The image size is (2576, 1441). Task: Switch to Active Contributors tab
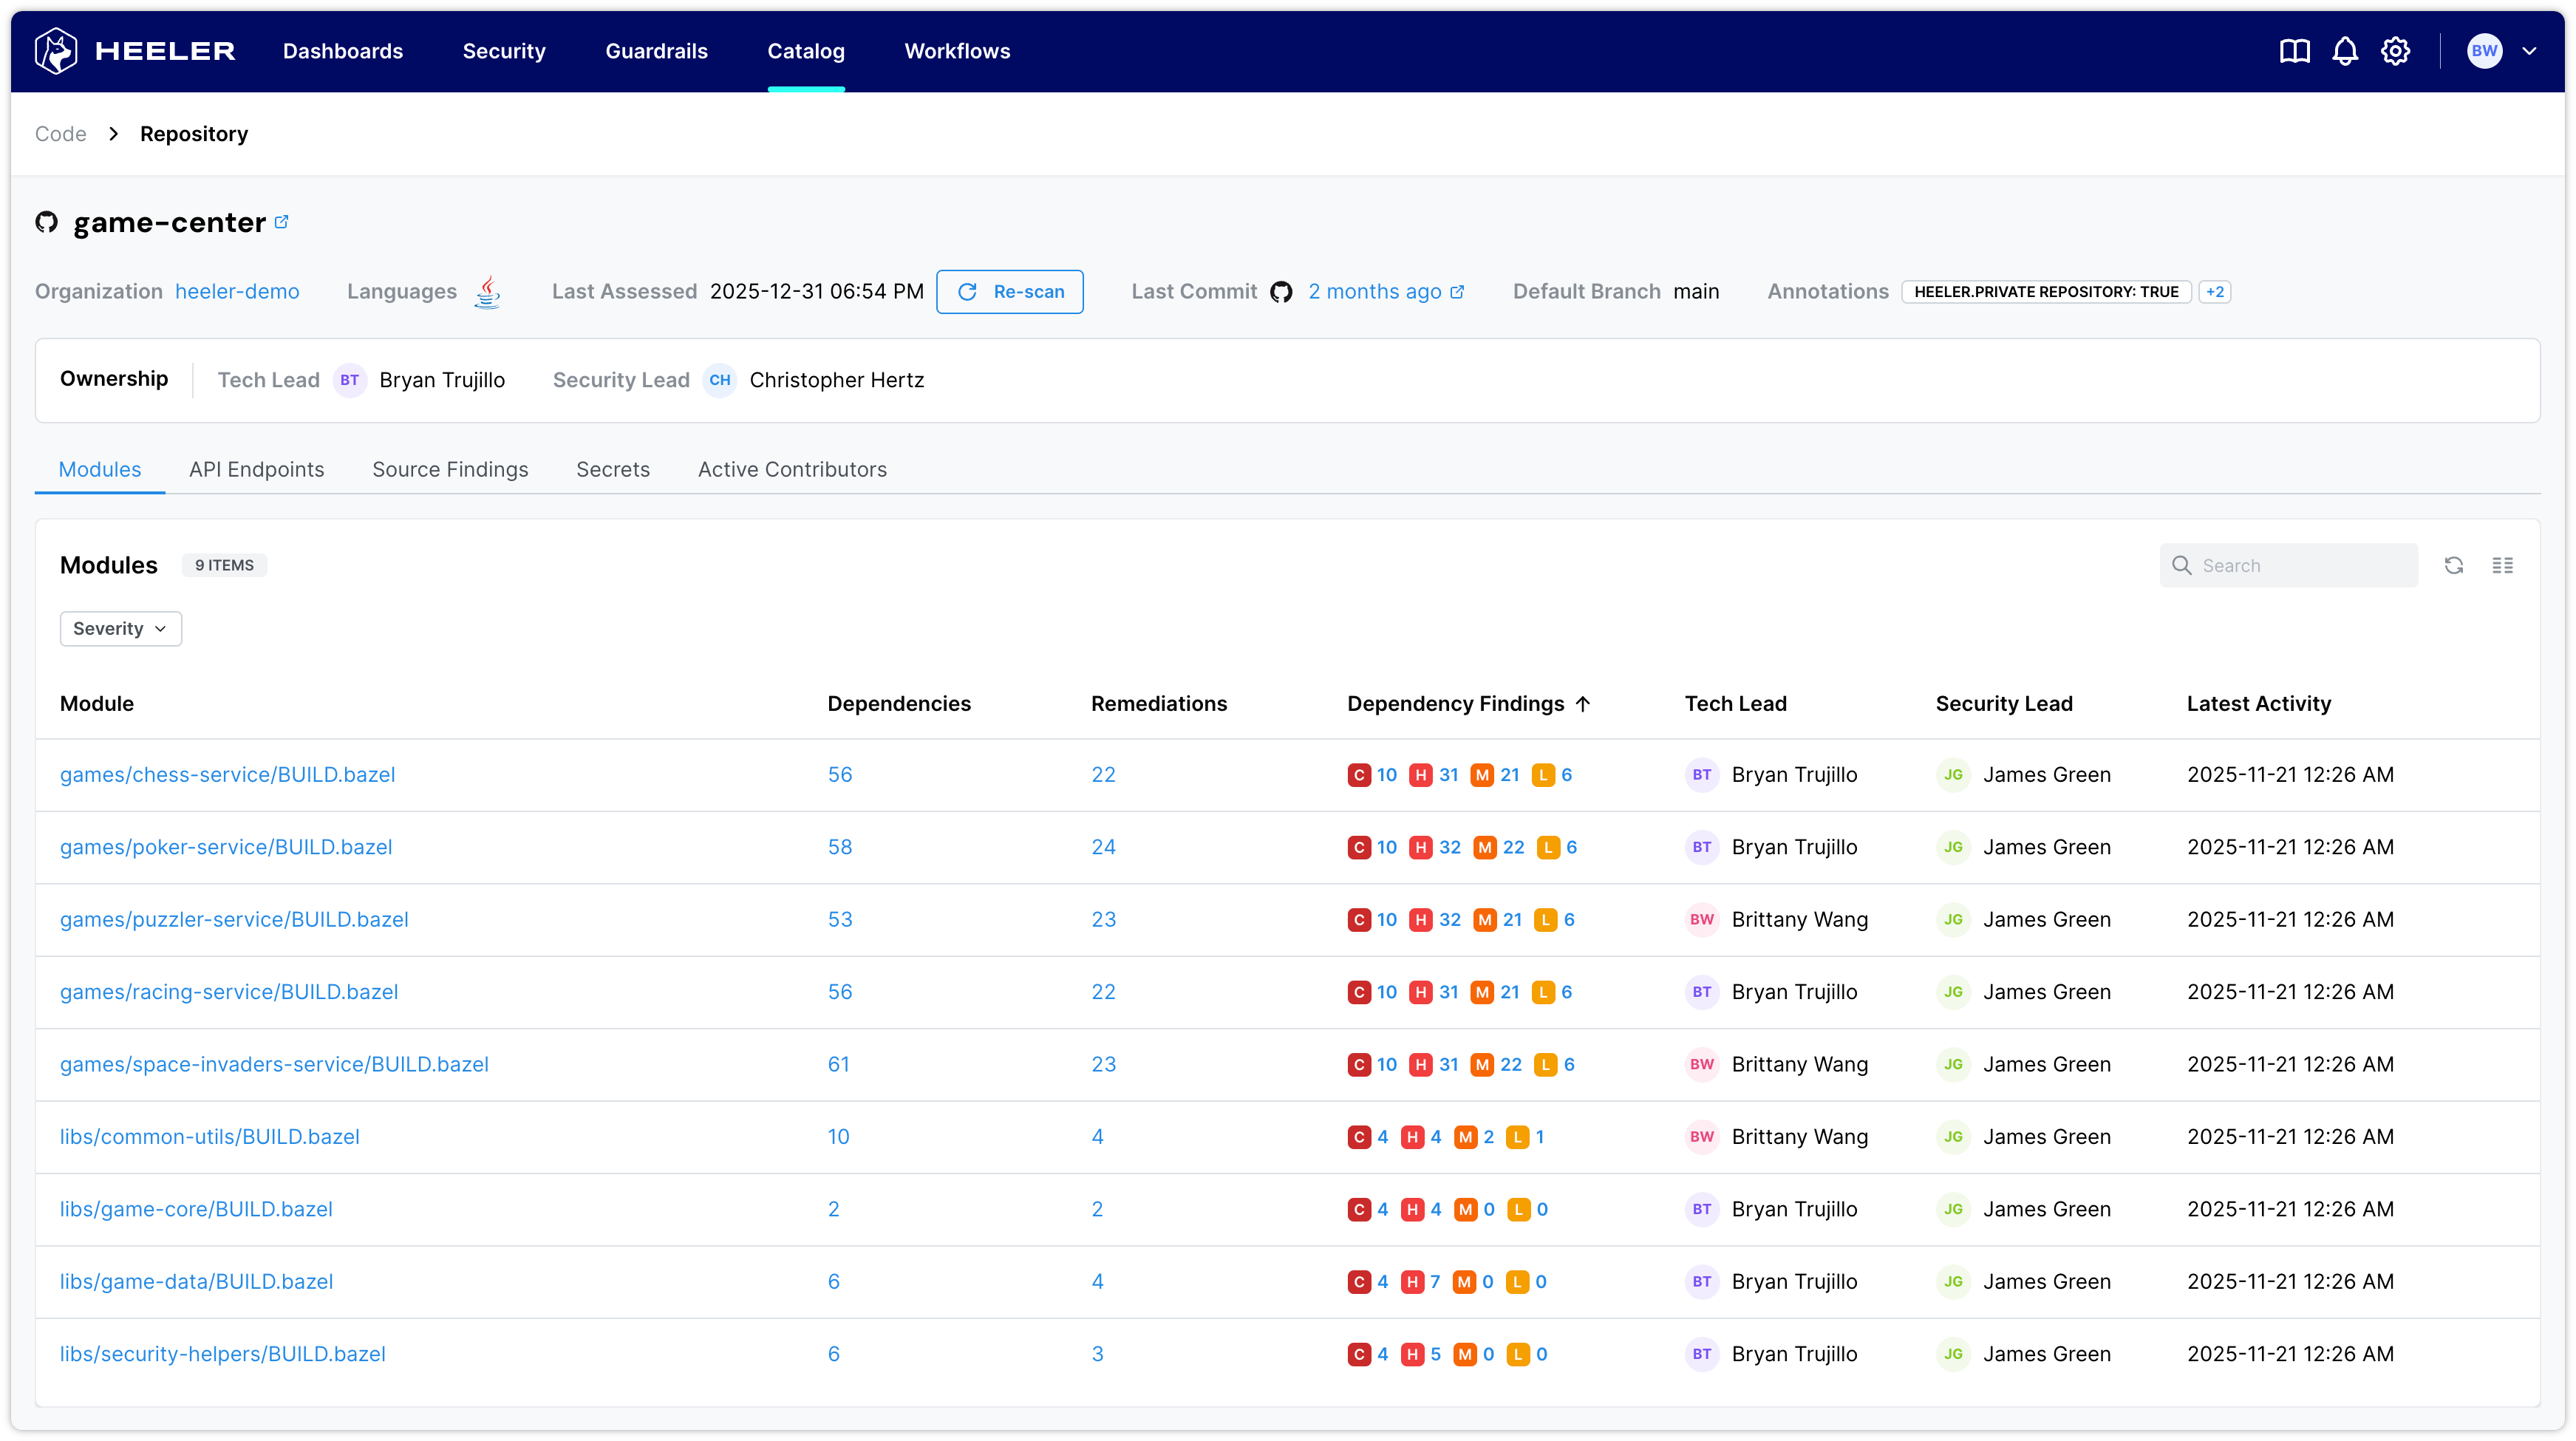coord(792,469)
